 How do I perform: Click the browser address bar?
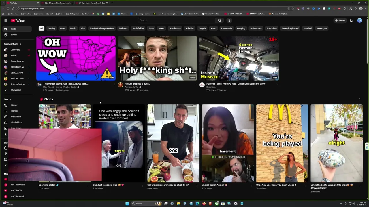(153, 9)
